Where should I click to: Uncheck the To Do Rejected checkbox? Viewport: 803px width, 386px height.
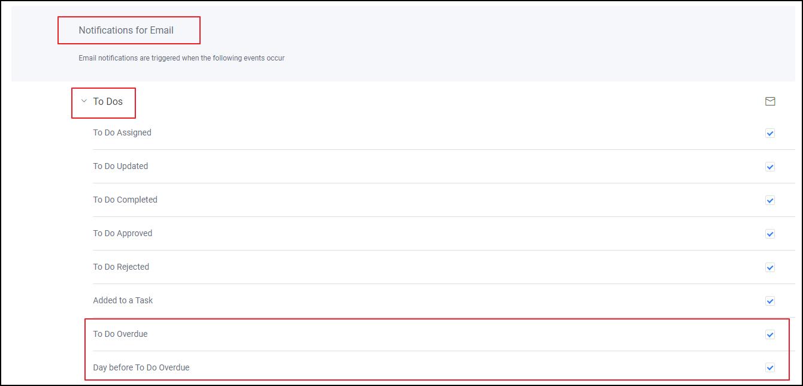point(770,267)
